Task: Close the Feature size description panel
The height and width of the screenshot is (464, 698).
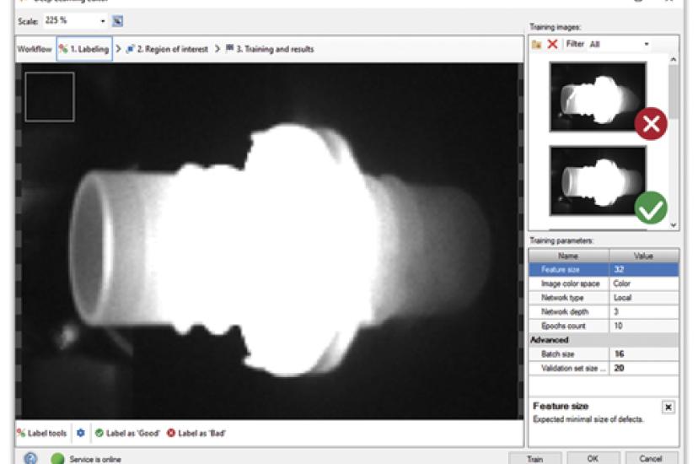Action: click(668, 407)
